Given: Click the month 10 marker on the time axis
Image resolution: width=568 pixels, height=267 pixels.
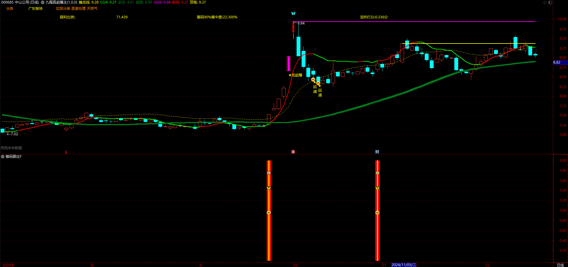Looking at the screenshot, I should click(295, 265).
